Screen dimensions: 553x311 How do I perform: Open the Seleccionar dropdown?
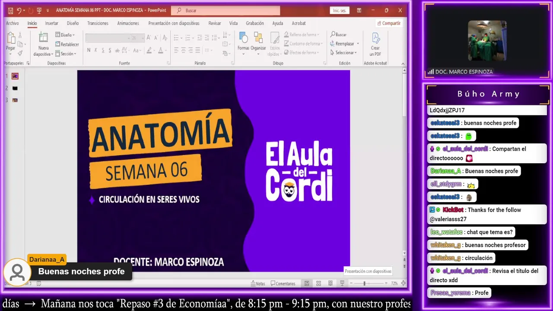[343, 53]
